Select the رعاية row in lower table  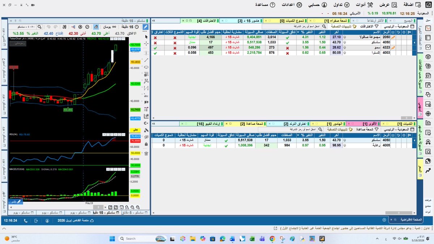[283, 145]
